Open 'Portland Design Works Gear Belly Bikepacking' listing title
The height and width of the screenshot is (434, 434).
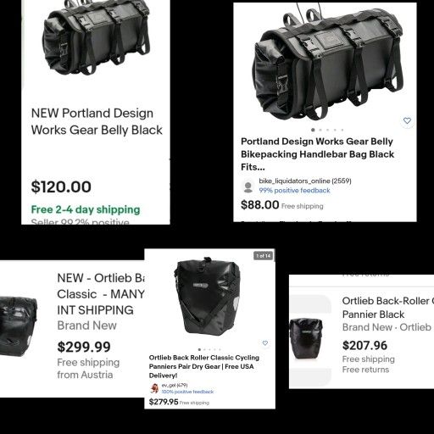(x=317, y=154)
